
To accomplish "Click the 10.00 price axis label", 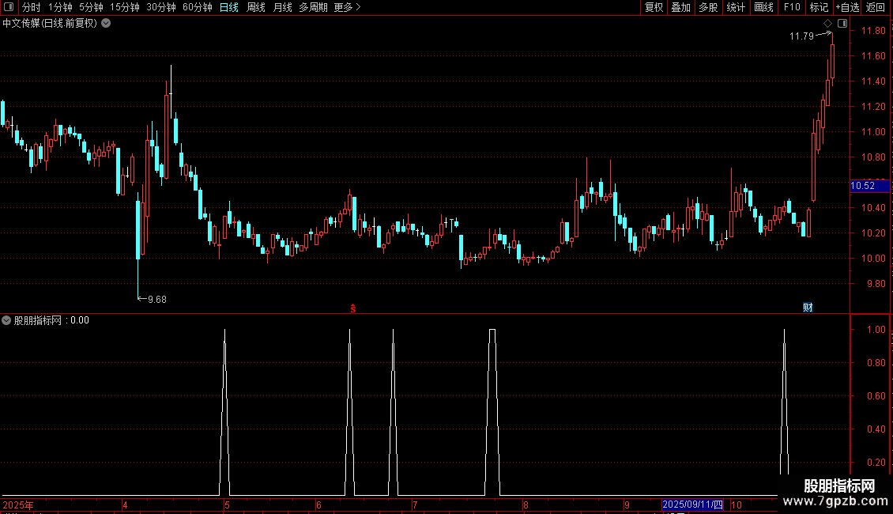I will 873,258.
